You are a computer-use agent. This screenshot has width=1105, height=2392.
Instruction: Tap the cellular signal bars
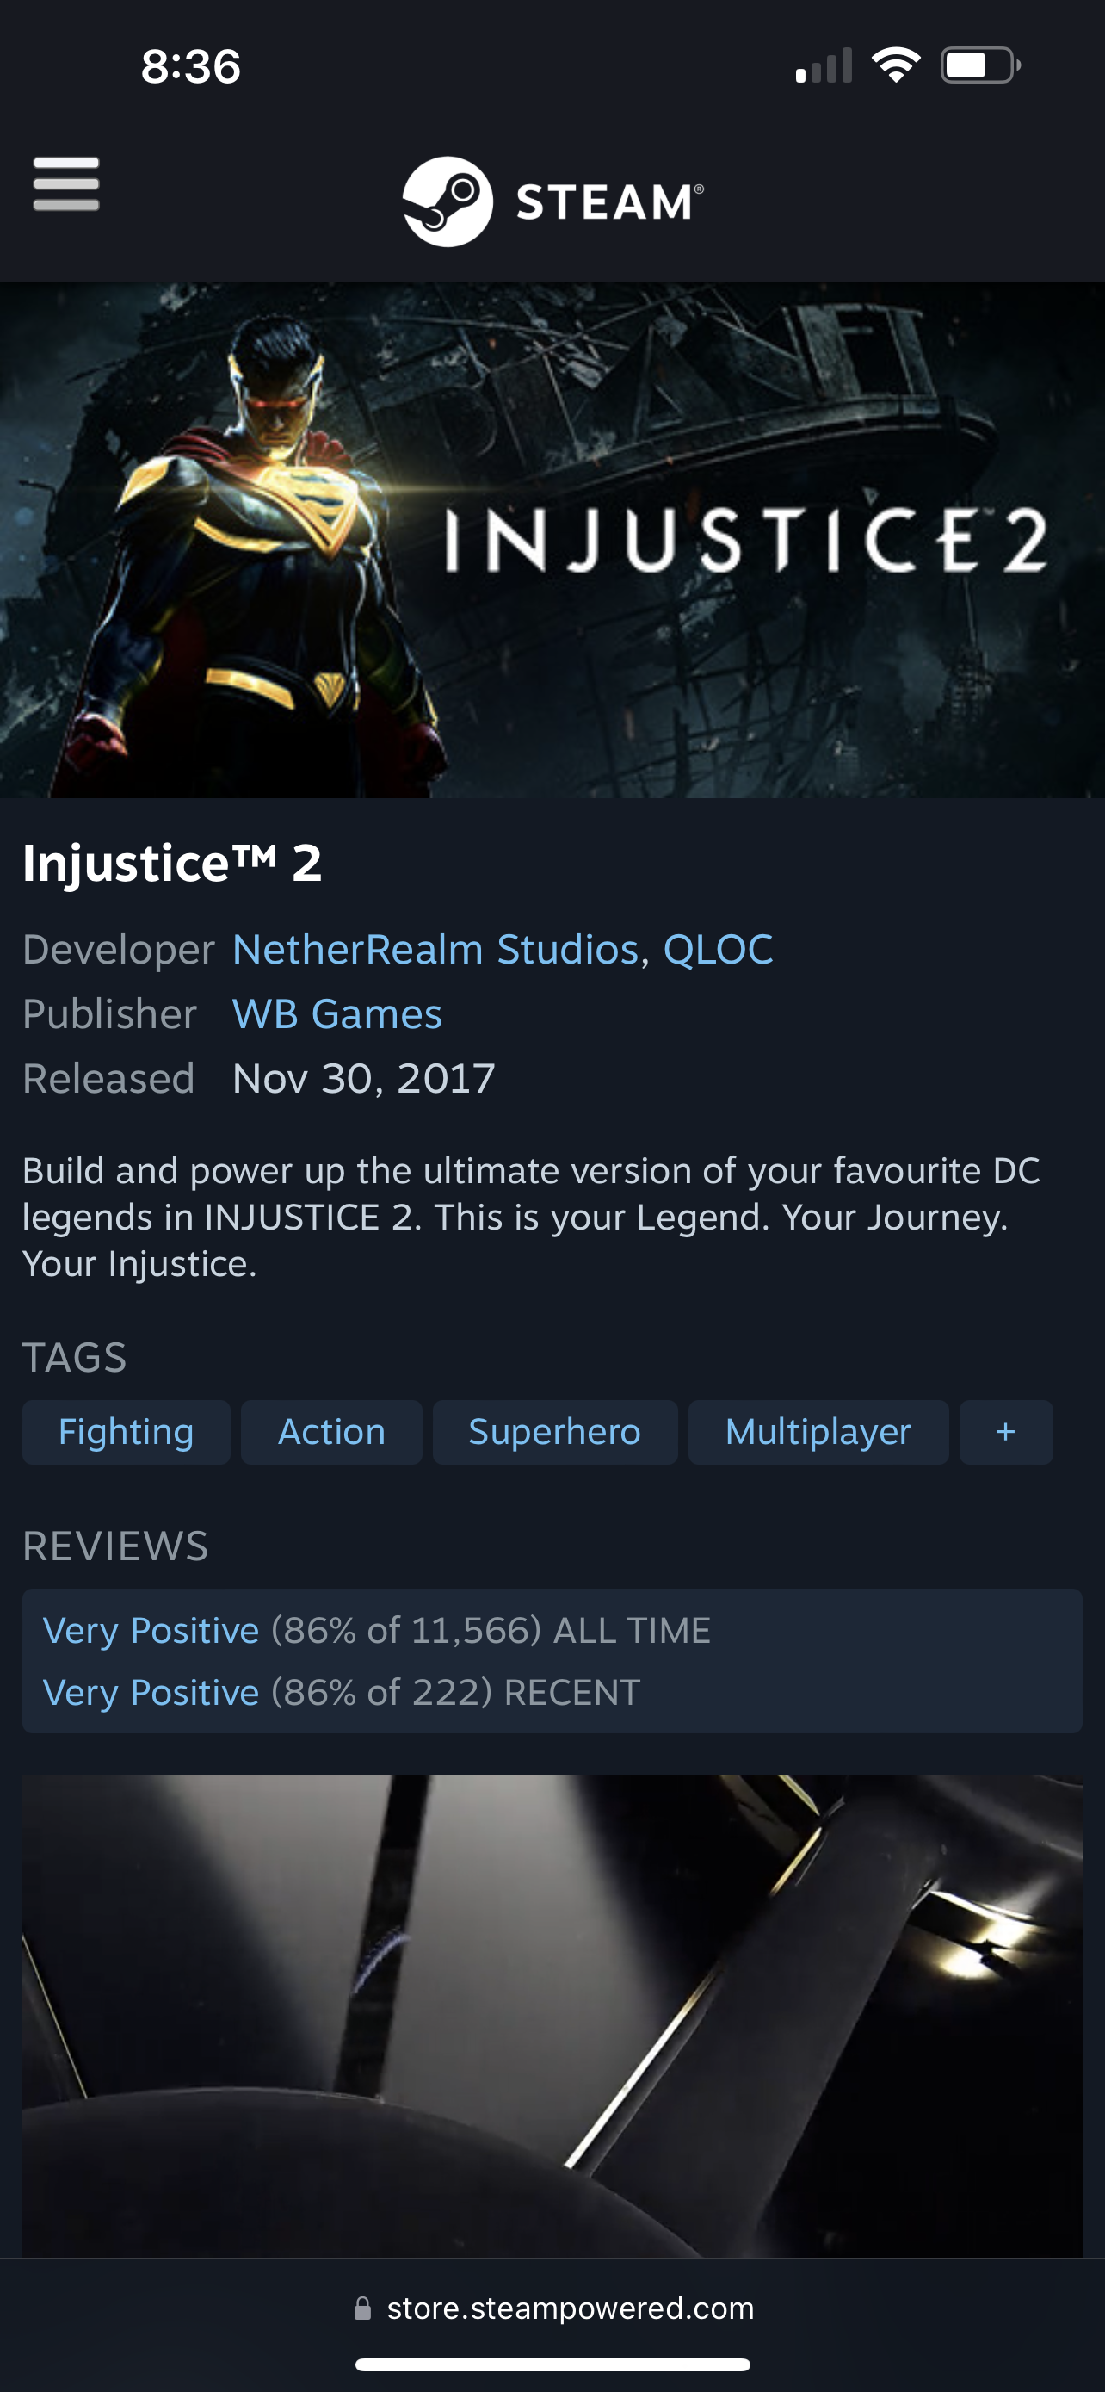coord(824,66)
